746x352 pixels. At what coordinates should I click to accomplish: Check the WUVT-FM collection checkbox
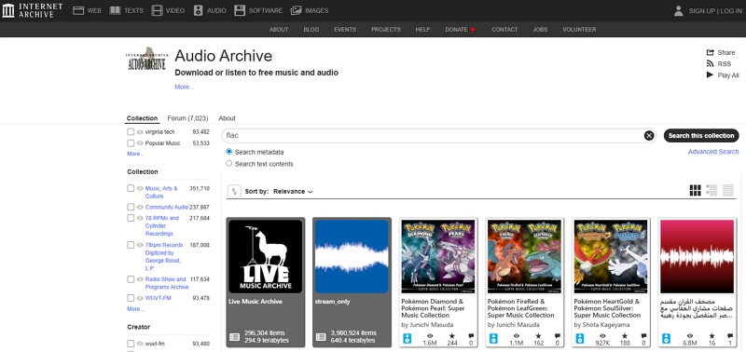pos(131,298)
